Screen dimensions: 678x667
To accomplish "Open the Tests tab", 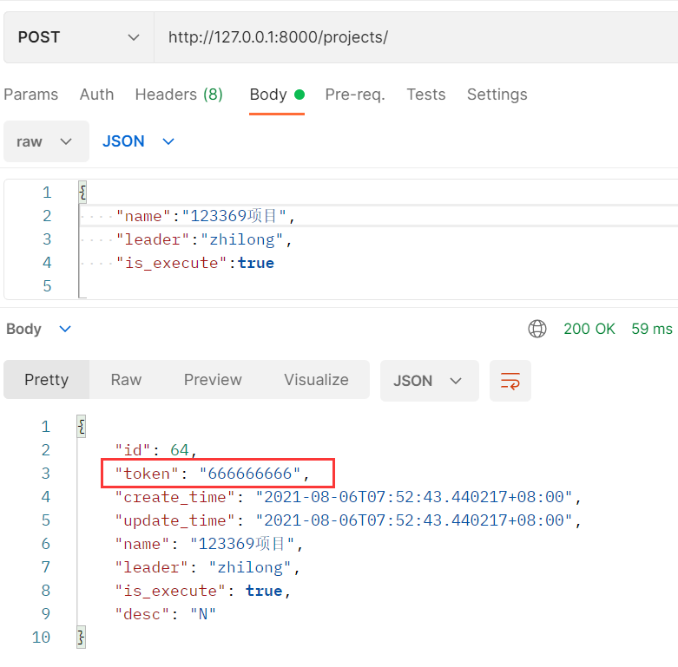I will click(426, 95).
